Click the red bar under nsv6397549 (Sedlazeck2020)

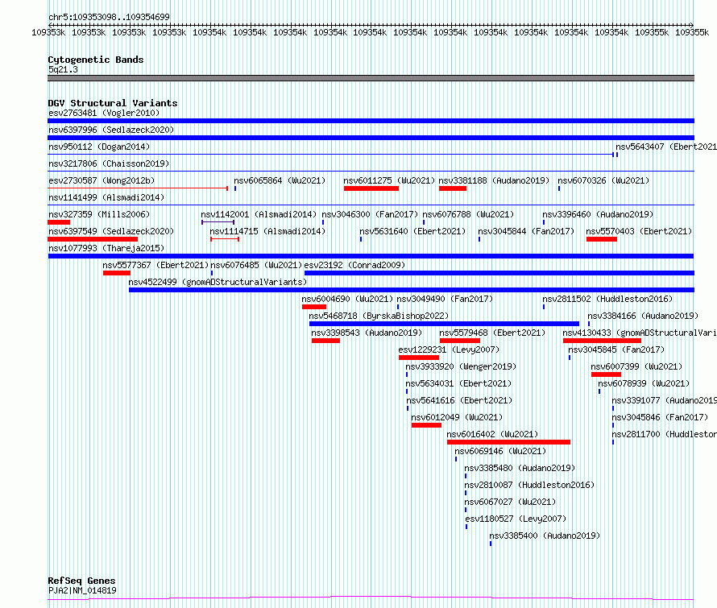click(93, 239)
